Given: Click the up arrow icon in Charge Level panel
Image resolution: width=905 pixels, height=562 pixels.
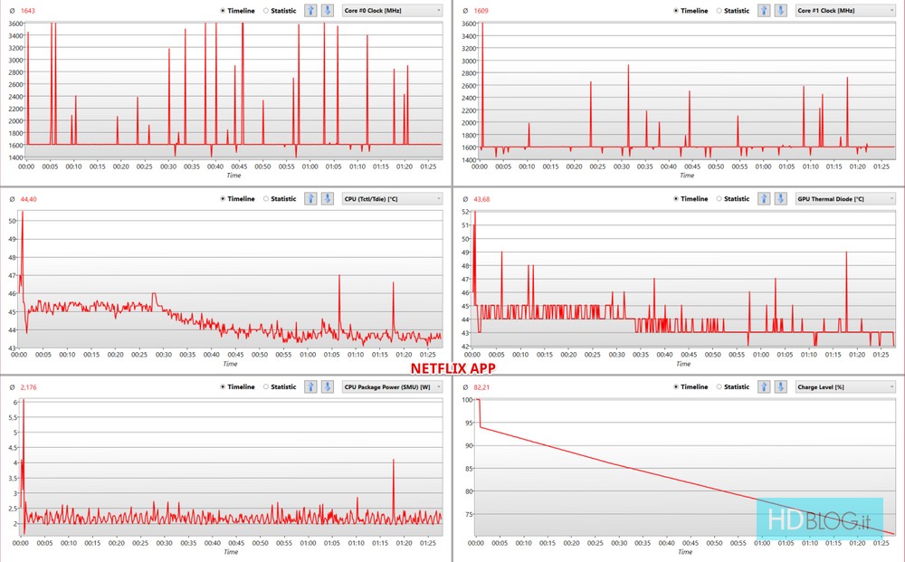Looking at the screenshot, I should click(x=764, y=386).
